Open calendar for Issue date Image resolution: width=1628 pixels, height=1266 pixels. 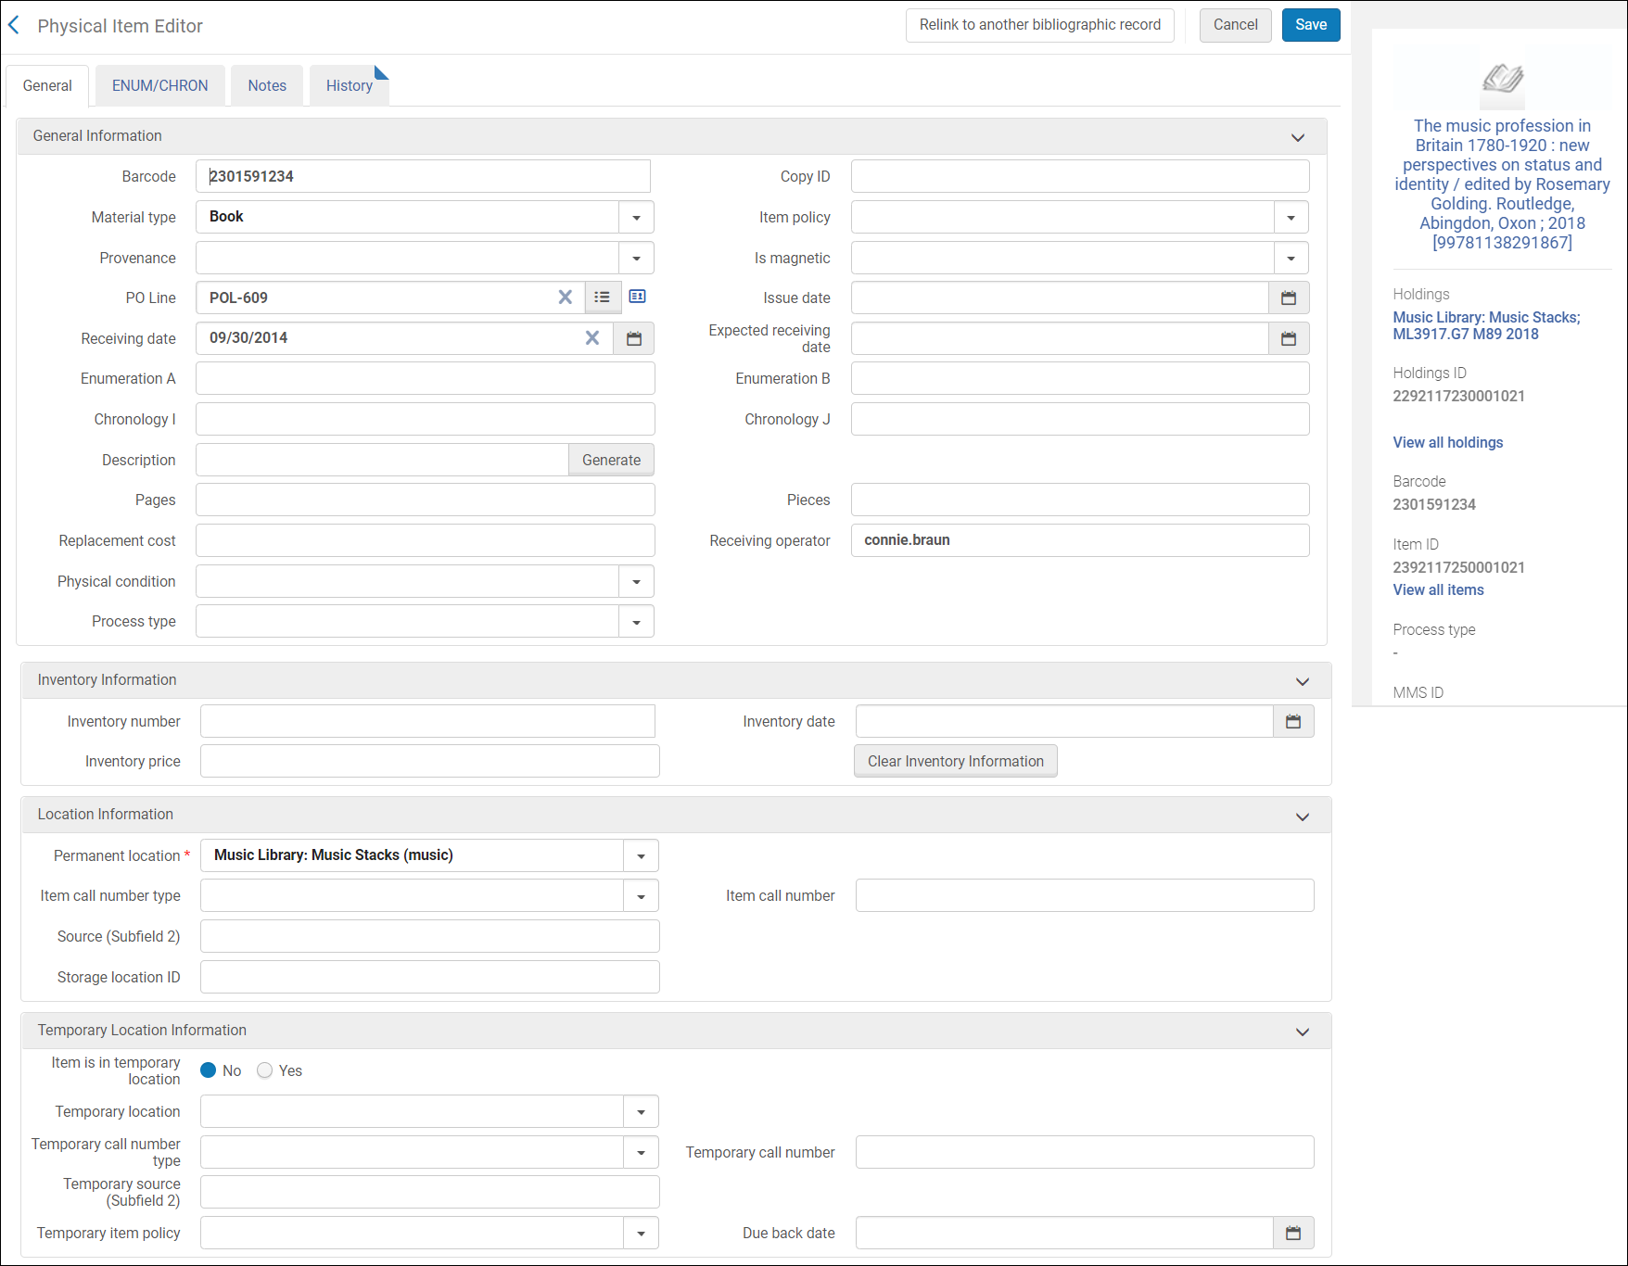coord(1289,298)
